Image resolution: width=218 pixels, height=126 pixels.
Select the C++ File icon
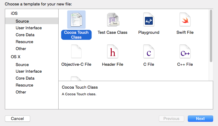click(x=185, y=52)
